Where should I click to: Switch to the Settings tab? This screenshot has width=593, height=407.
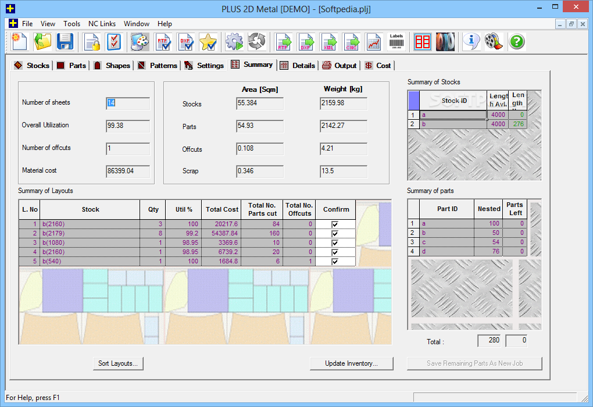(x=204, y=66)
